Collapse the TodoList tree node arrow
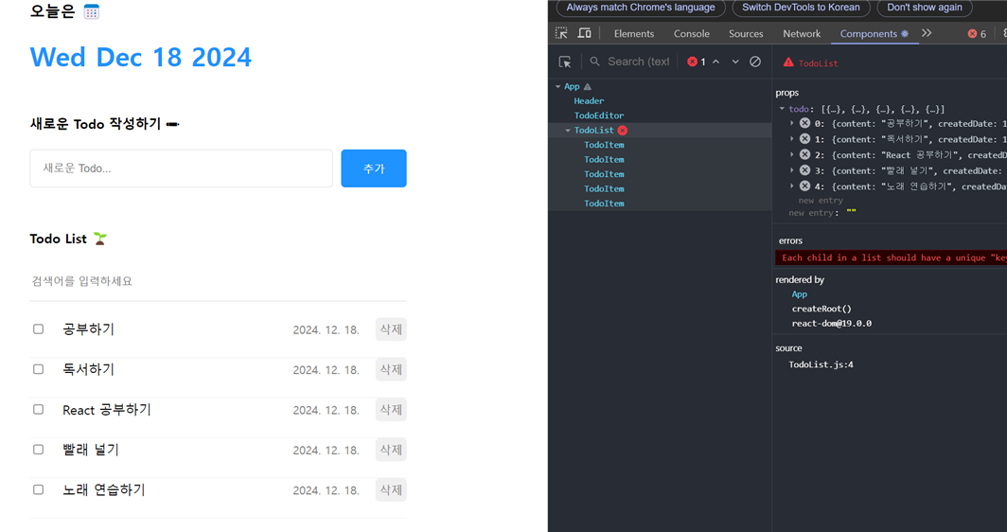 coord(568,131)
